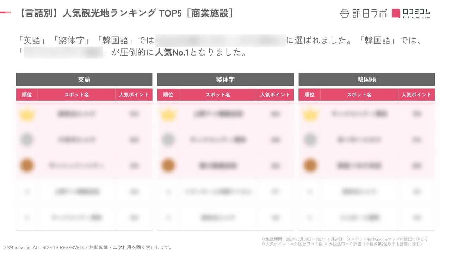
Task: Click the silver medal in the 韓国語 table
Action: point(310,140)
